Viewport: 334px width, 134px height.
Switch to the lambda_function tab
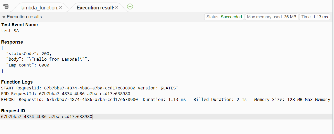(39, 8)
